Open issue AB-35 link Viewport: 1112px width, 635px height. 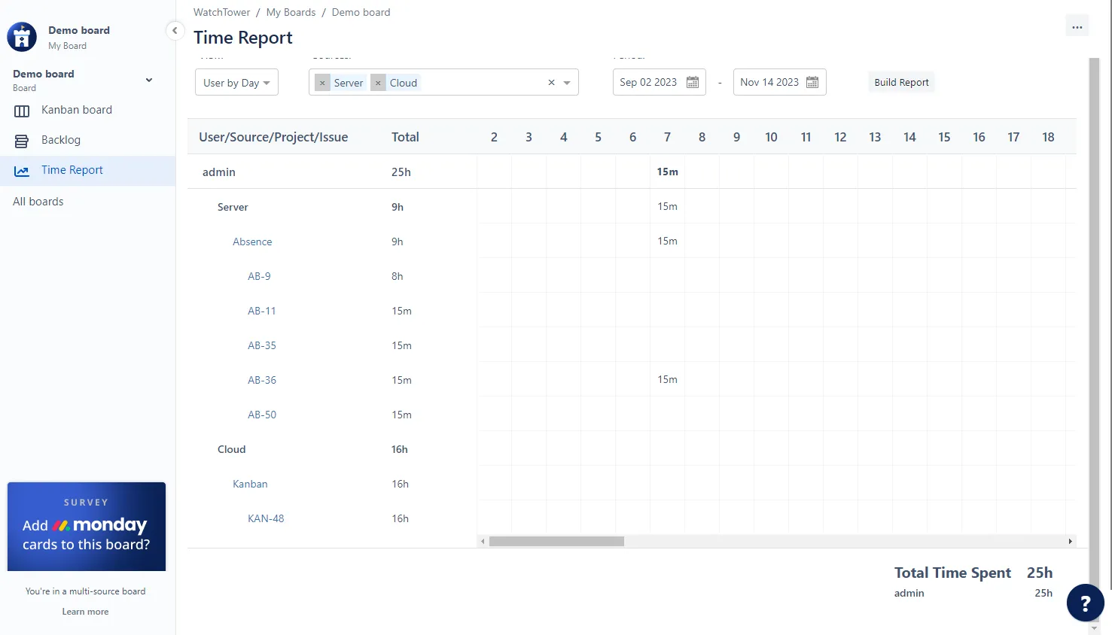click(262, 345)
